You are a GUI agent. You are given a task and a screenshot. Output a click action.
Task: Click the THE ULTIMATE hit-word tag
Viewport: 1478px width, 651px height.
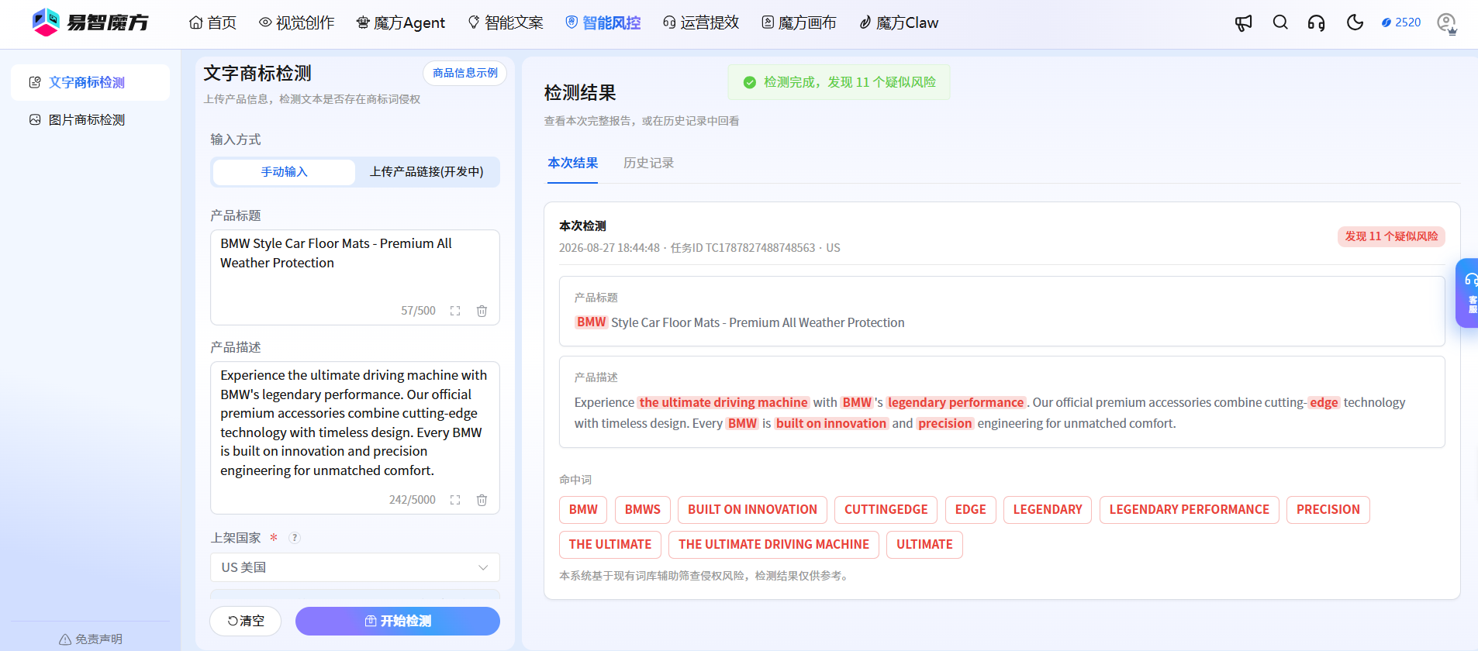pos(610,545)
